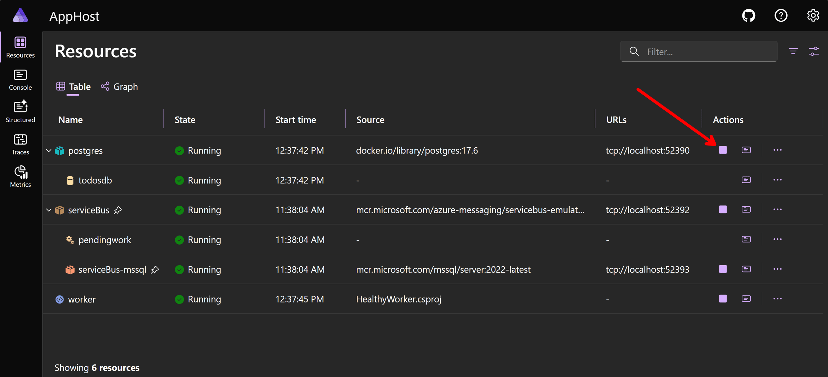Collapse the serviceBus child resources
The height and width of the screenshot is (377, 828).
tap(49, 210)
